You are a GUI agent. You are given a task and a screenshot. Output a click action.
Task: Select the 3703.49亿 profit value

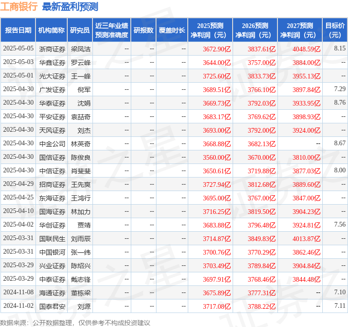217,266
